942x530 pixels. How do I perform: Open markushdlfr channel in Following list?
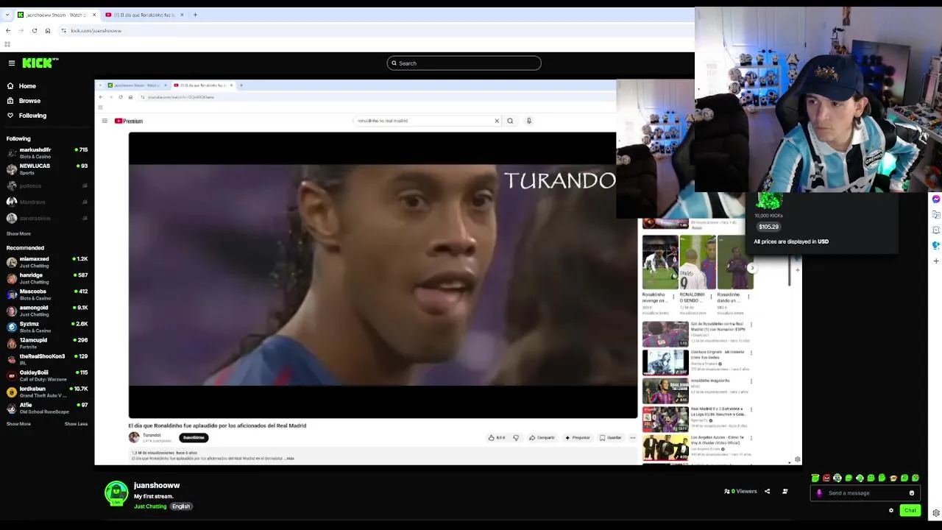pyautogui.click(x=47, y=153)
